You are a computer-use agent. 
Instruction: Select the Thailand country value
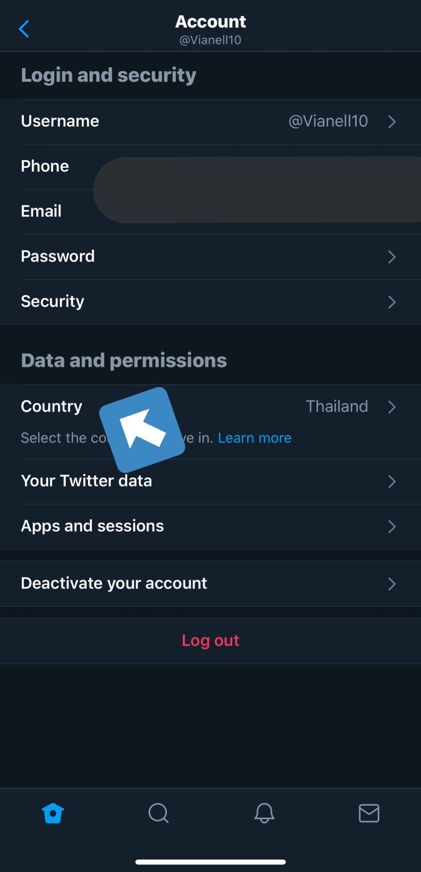point(337,406)
